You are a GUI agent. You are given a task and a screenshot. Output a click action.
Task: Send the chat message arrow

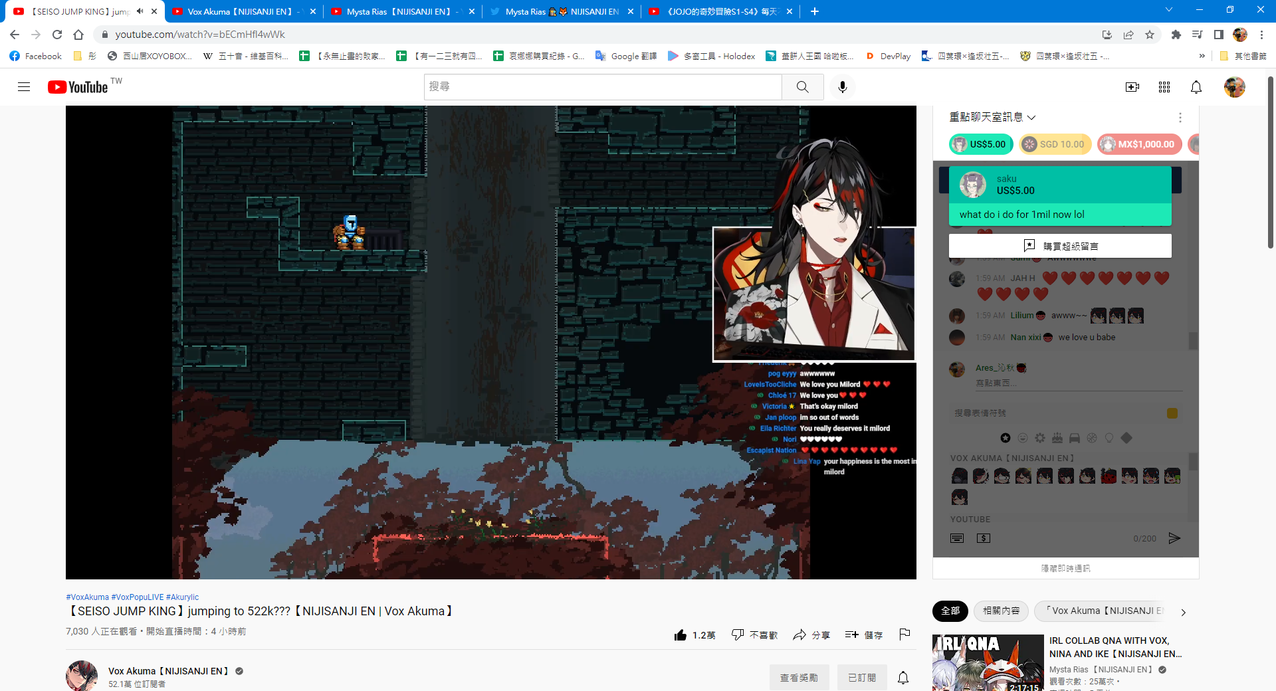[1174, 538]
